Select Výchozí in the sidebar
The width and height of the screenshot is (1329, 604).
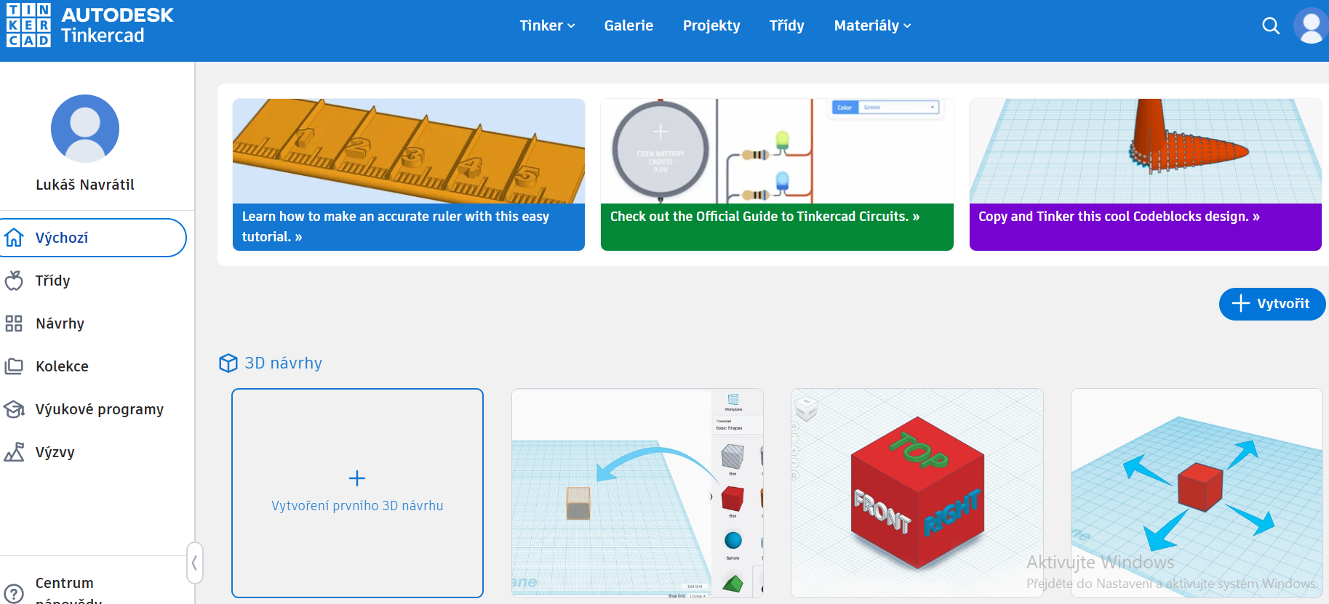point(93,238)
